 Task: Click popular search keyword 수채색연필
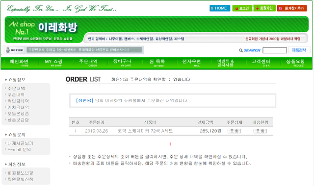(145, 39)
